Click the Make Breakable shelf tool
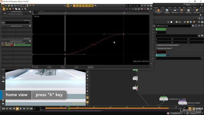 [167, 11]
